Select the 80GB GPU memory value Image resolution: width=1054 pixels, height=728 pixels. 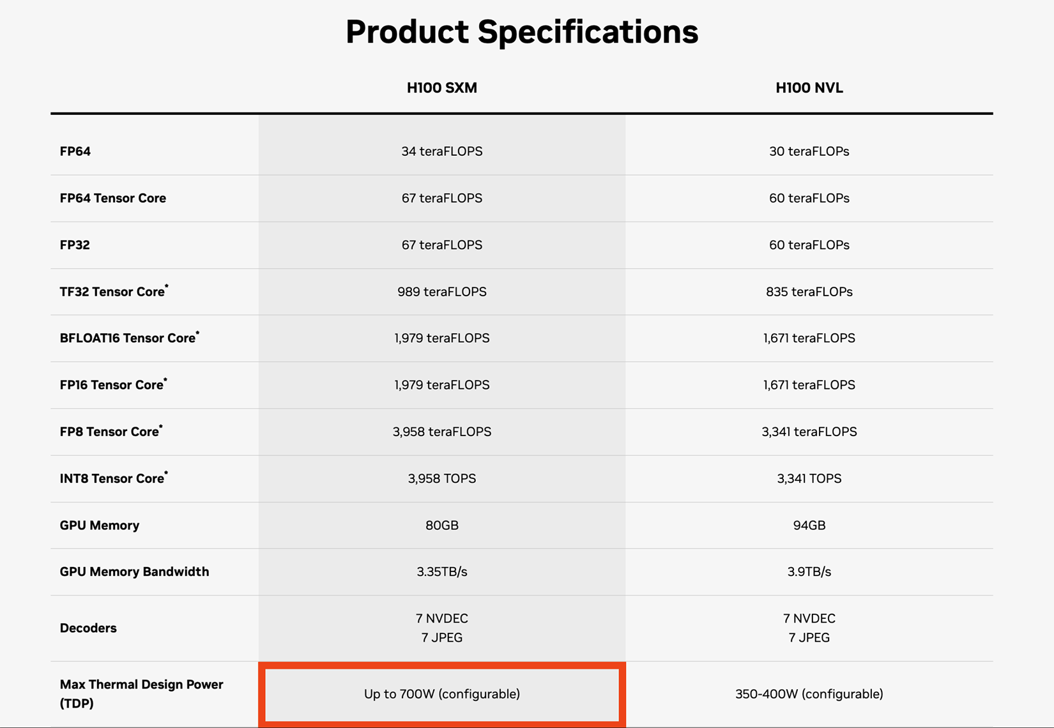pos(441,525)
